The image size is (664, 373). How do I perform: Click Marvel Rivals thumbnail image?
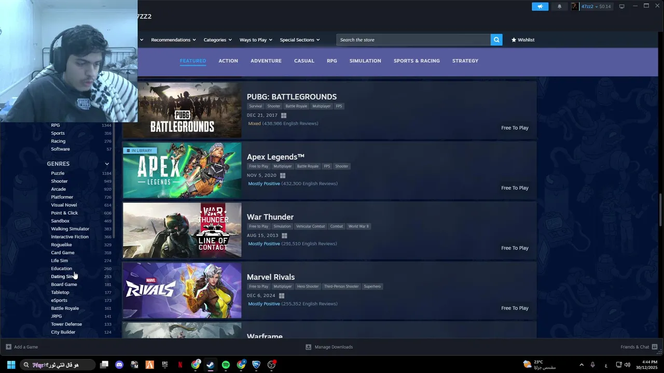[182, 290]
